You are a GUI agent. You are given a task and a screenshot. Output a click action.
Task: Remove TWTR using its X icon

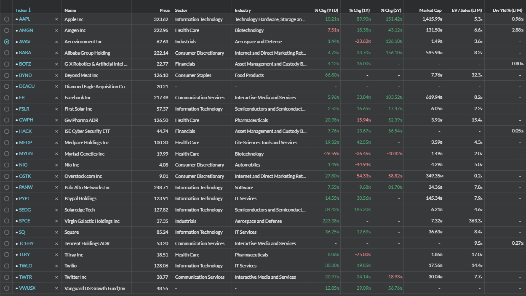[x=56, y=277]
